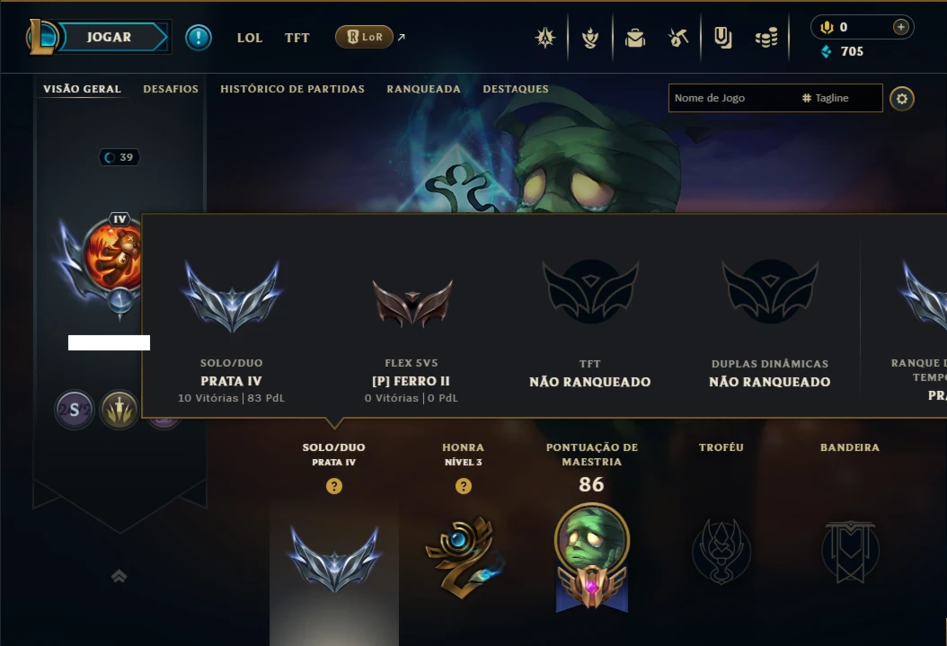Click the Solo/Duo rank help question mark
947x646 pixels.
pos(334,486)
